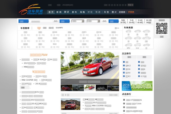Open the E32 news link
The image size is (171, 114).
(x=27, y=76)
